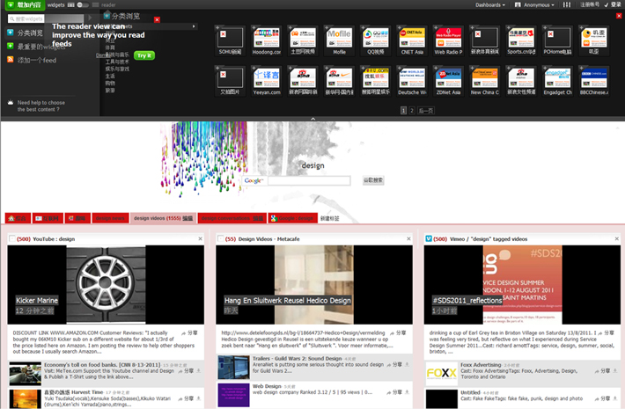Close the Design Videos Metacafe widget
The height and width of the screenshot is (409, 625).
pyautogui.click(x=408, y=238)
